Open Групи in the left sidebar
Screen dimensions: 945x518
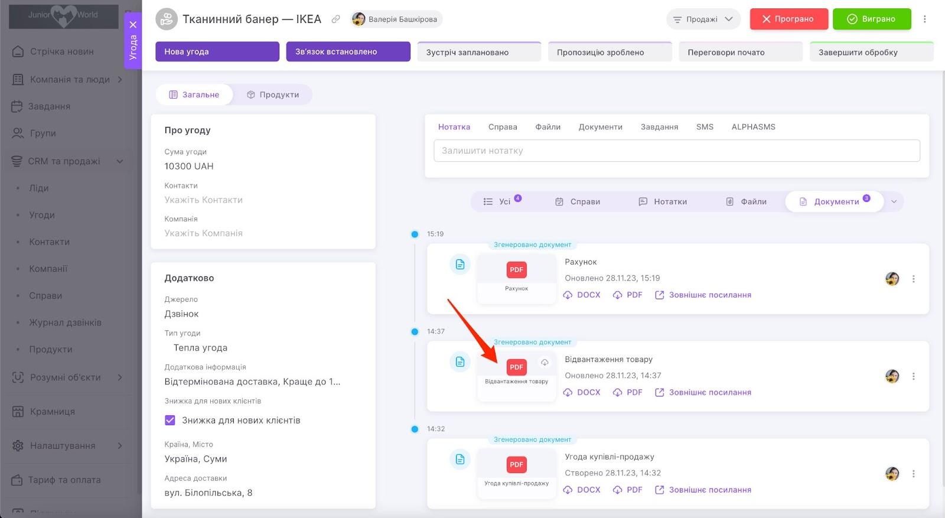pos(34,133)
